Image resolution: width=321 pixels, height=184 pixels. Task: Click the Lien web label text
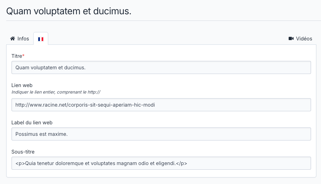[x=21, y=85]
